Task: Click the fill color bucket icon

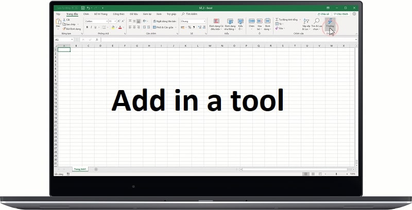Action: 113,27
